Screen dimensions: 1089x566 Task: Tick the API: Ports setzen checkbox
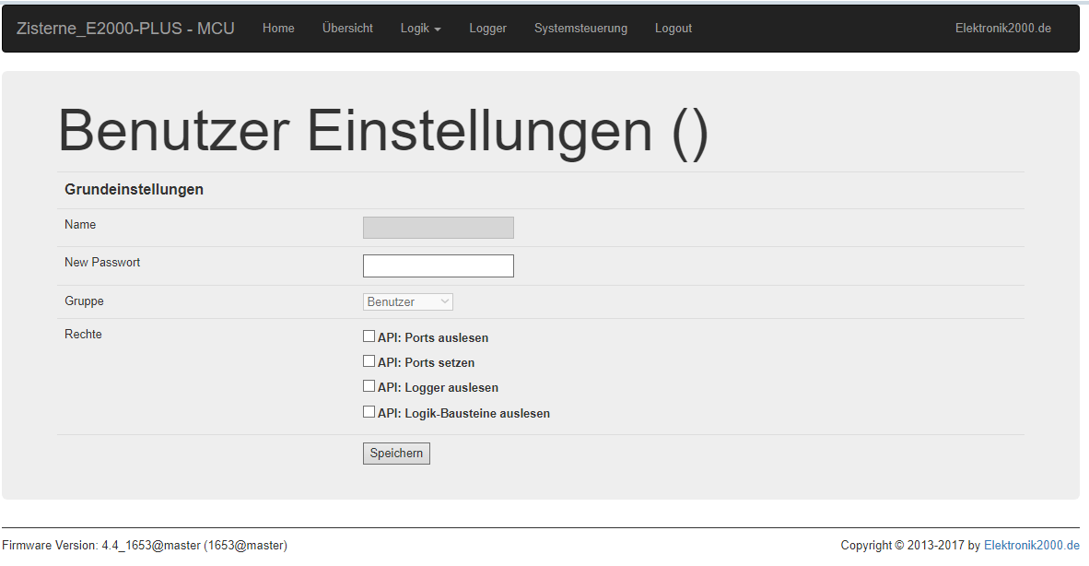point(369,361)
